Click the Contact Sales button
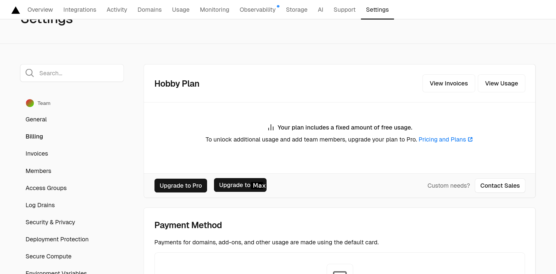This screenshot has height=274, width=556. [500, 186]
